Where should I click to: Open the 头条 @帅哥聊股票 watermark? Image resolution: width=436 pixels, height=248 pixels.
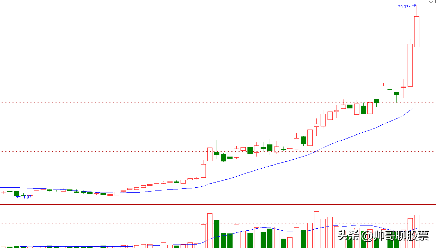coord(383,236)
